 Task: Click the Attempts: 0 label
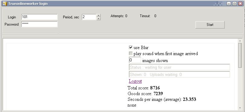pyautogui.click(x=119, y=16)
